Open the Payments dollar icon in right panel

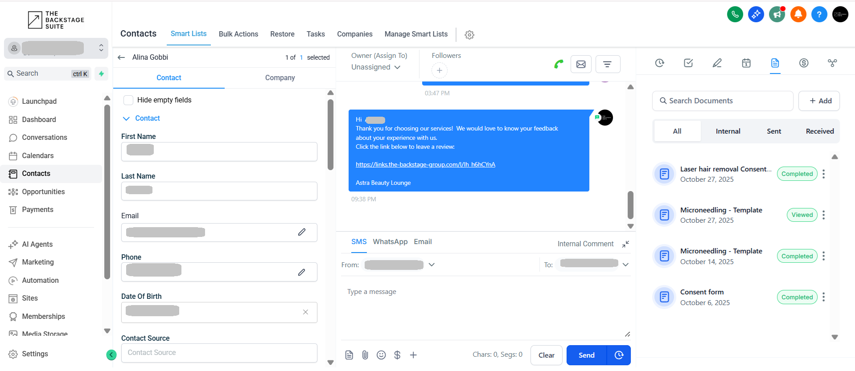coord(803,63)
